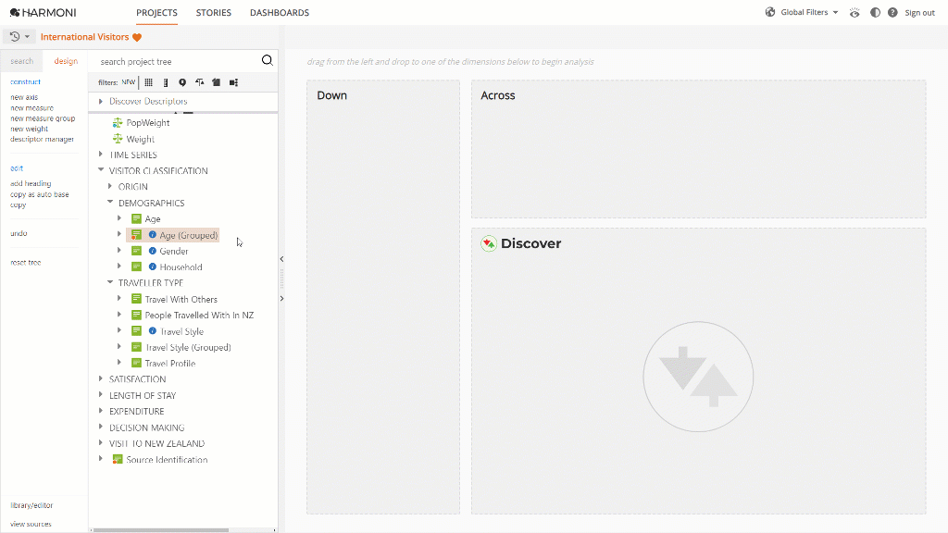Switch to the search tab
This screenshot has height=533, width=948.
click(x=22, y=61)
